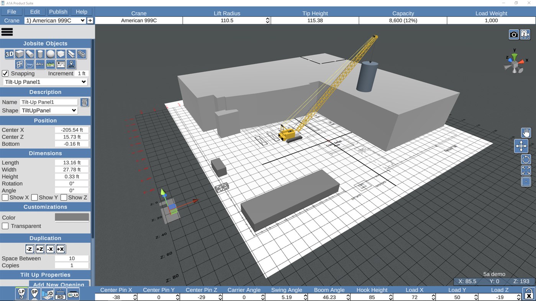Image resolution: width=536 pixels, height=301 pixels.
Task: Open the hamburger menu icon
Action: pos(7,32)
